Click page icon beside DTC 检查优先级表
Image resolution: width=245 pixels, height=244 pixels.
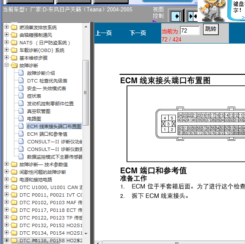tap(21, 80)
